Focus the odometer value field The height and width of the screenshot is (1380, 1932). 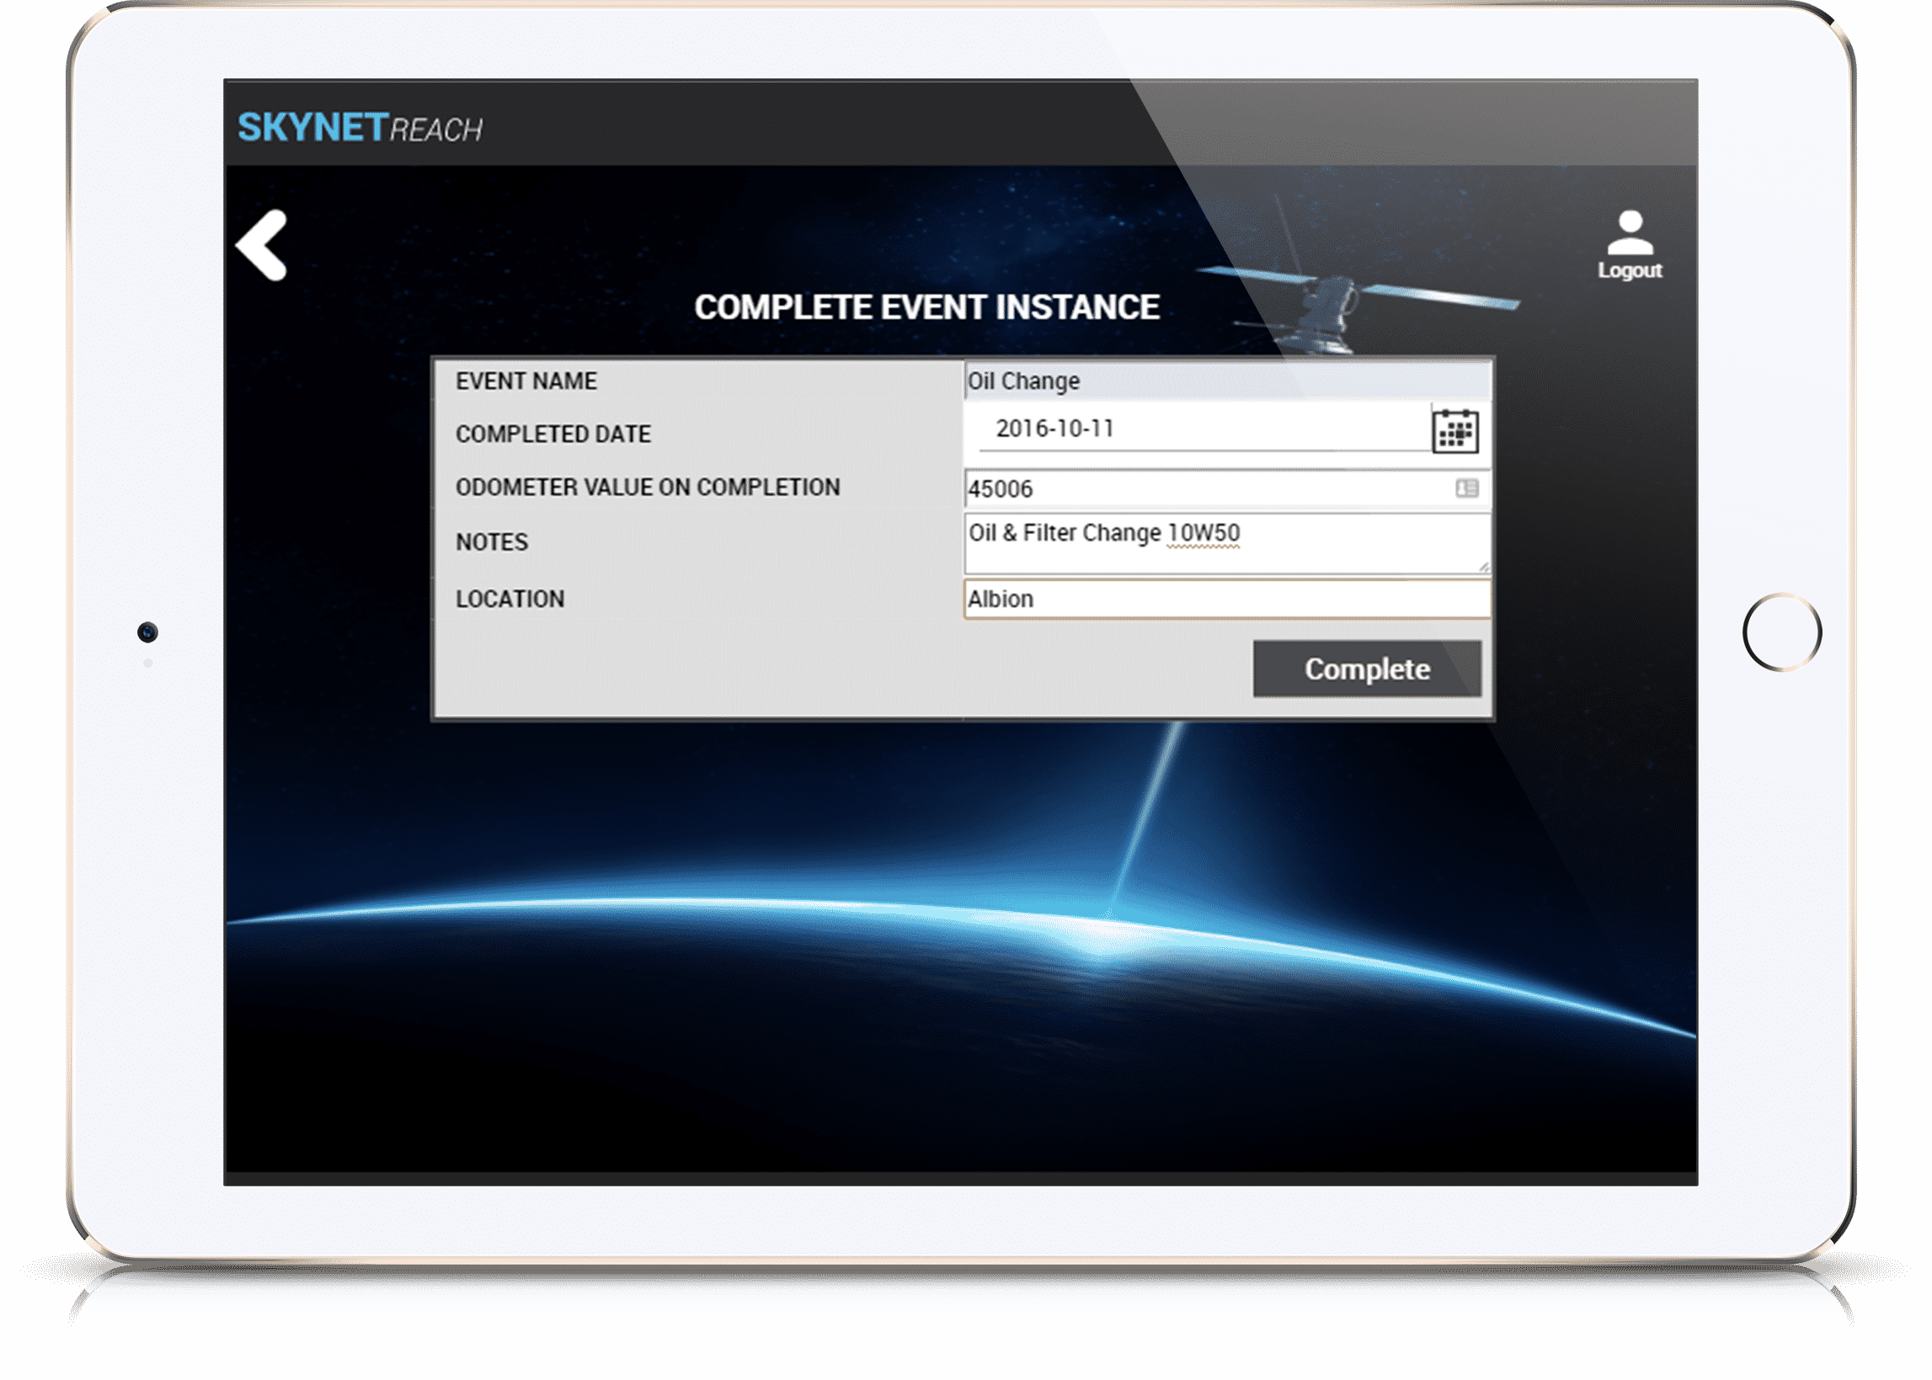click(x=1226, y=488)
